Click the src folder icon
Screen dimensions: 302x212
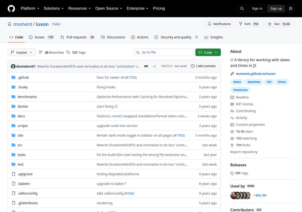[x=13, y=145]
